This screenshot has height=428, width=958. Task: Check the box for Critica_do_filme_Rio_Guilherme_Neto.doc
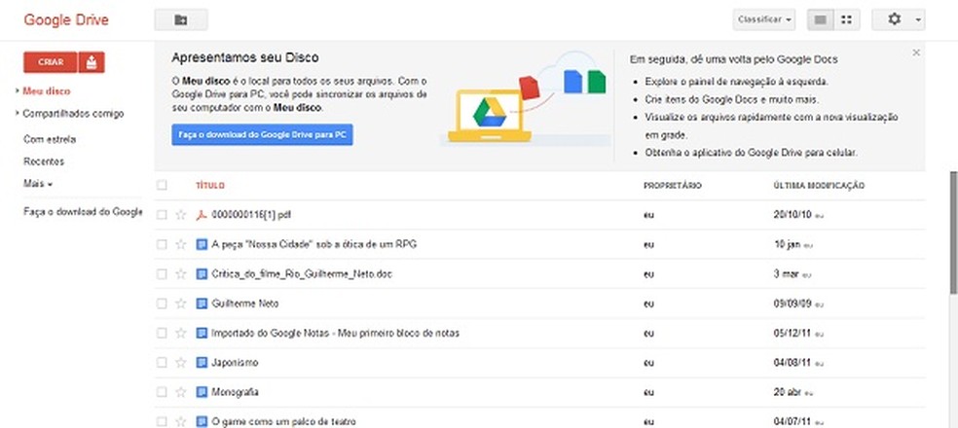coord(162,274)
